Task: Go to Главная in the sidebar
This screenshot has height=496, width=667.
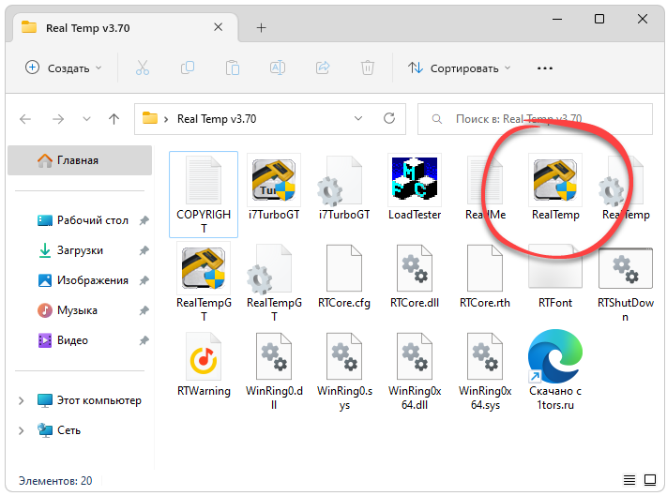Action: [x=80, y=160]
